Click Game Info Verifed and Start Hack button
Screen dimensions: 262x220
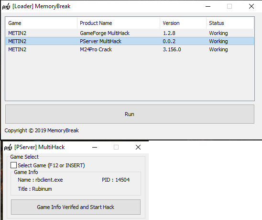(x=76, y=207)
